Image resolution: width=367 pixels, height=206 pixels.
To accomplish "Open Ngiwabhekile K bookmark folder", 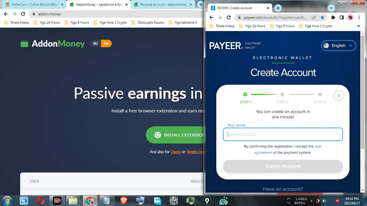I will coord(183,22).
